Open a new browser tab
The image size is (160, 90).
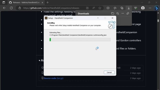coord(47,2)
